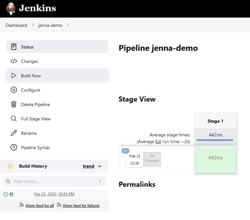Click the slash shortcut hint

point(100,181)
